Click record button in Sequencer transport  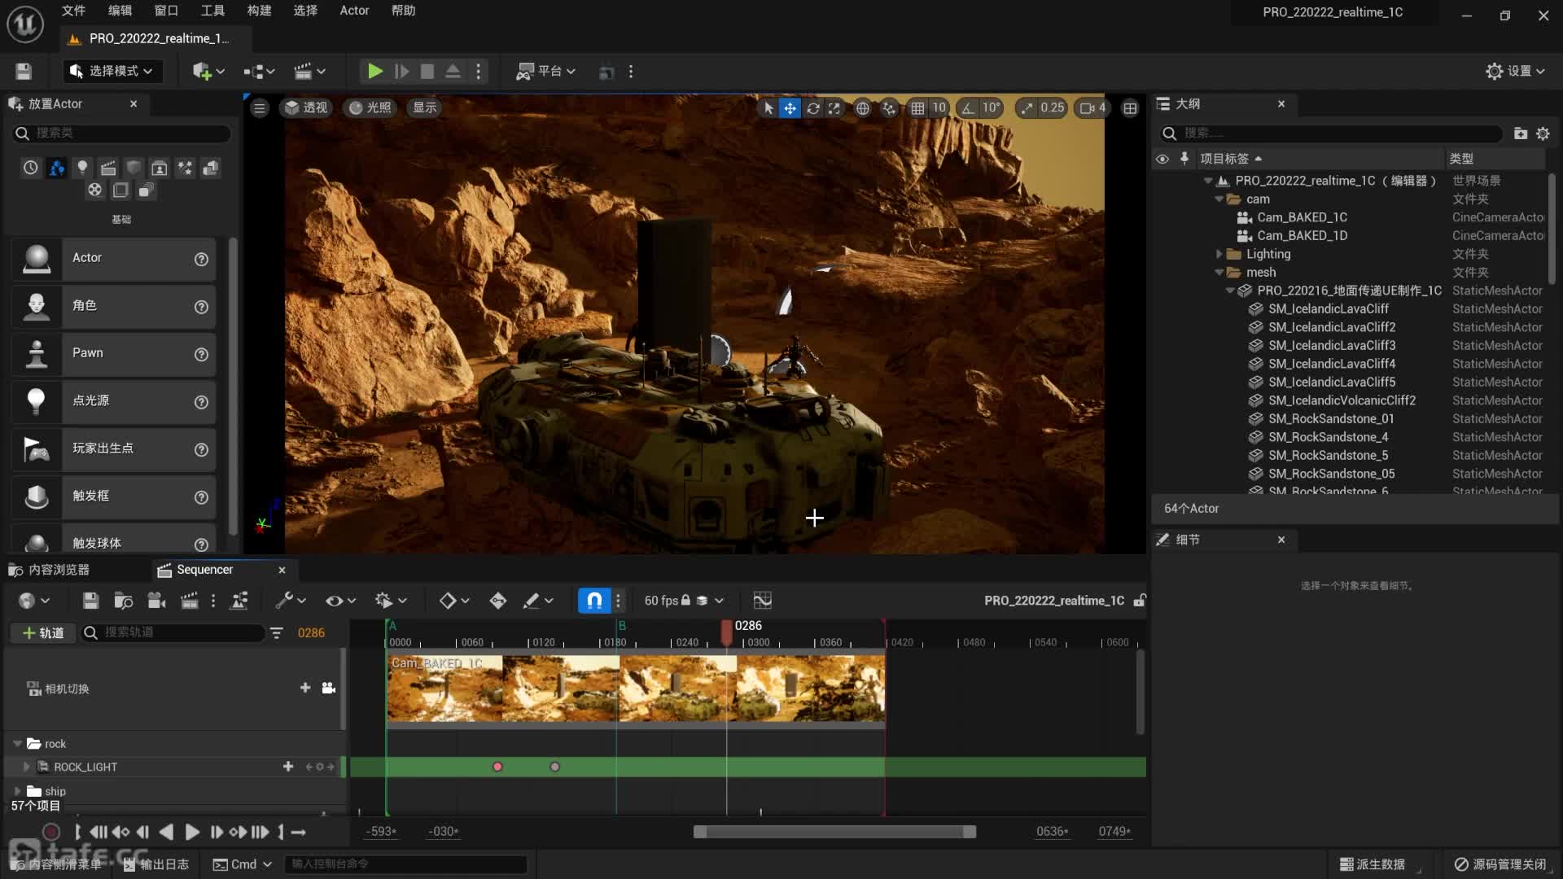50,832
